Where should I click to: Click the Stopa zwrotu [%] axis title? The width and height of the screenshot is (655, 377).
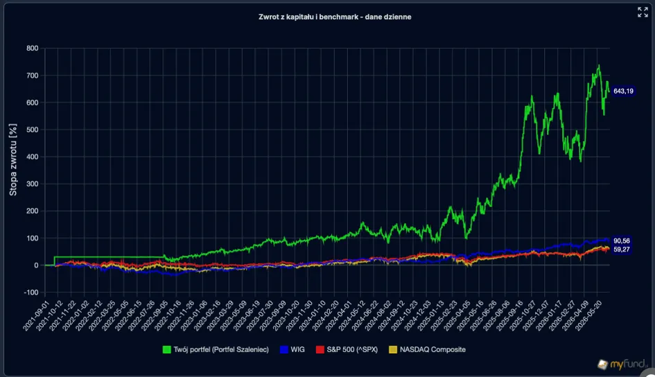13,159
